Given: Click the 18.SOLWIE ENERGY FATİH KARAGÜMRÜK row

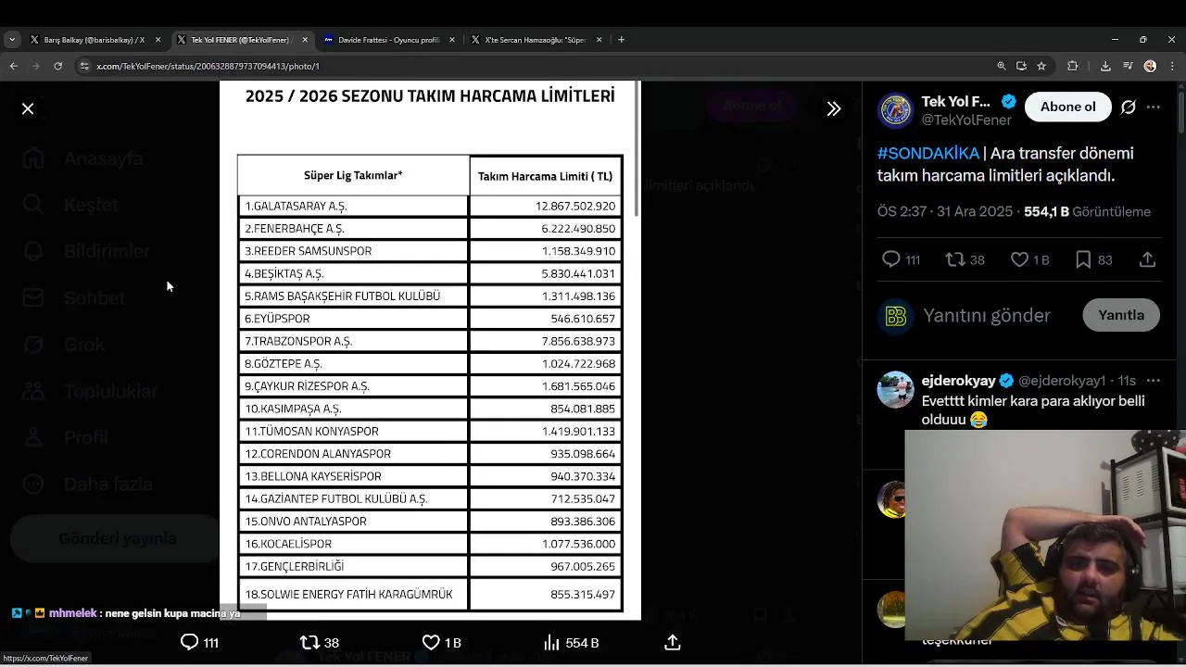Looking at the screenshot, I should pyautogui.click(x=430, y=594).
